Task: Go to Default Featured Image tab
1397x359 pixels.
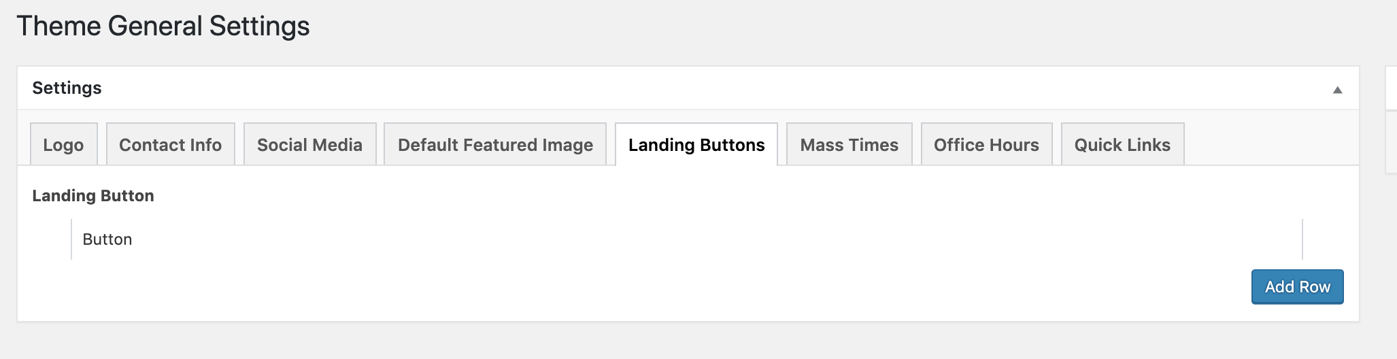Action: 495,145
